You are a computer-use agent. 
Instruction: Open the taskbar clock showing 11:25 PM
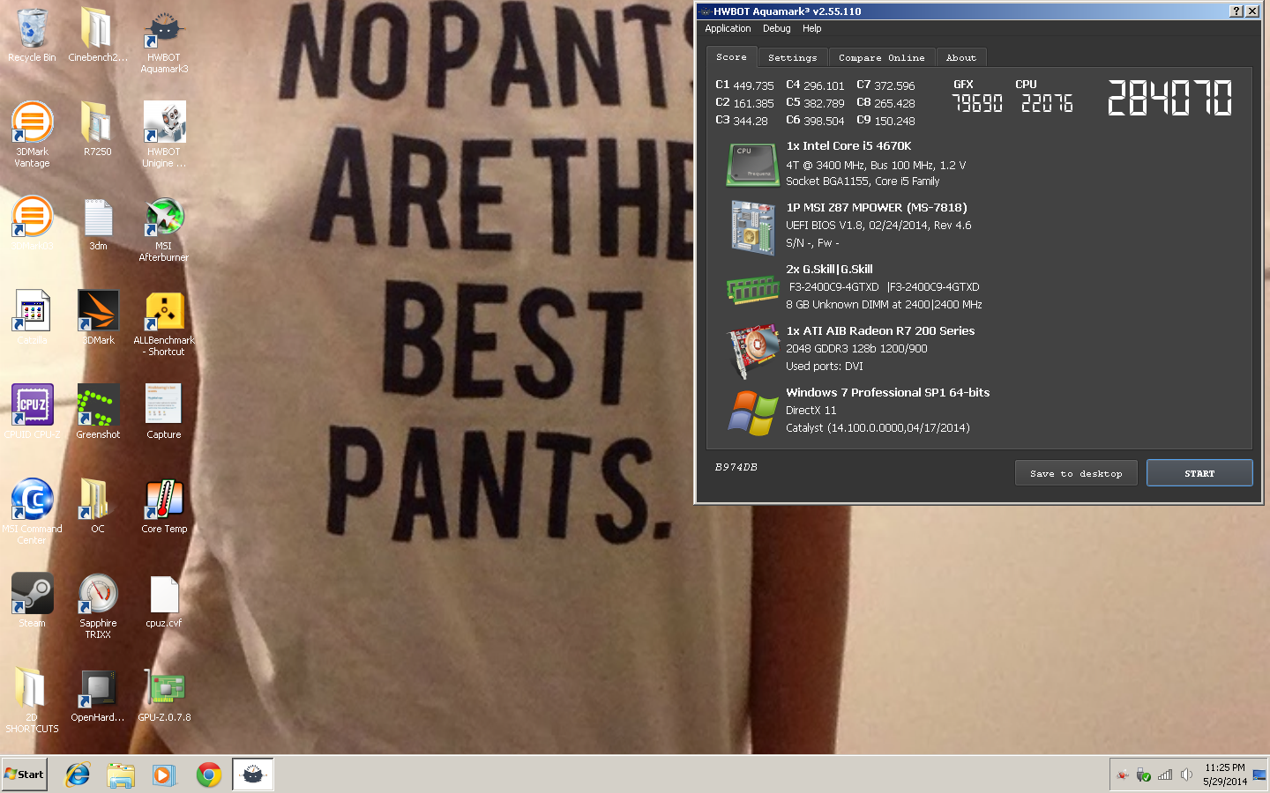(x=1225, y=774)
